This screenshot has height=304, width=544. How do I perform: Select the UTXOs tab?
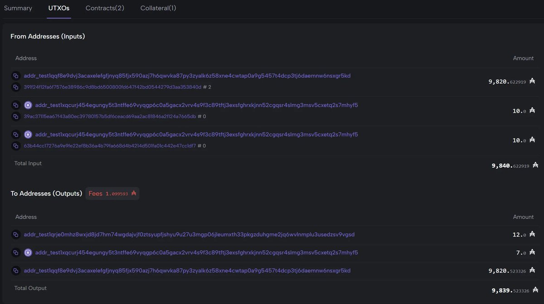pyautogui.click(x=59, y=8)
